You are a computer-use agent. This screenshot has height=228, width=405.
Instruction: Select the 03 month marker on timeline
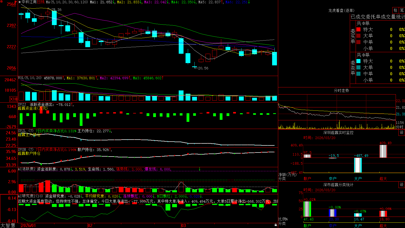[x=184, y=225]
